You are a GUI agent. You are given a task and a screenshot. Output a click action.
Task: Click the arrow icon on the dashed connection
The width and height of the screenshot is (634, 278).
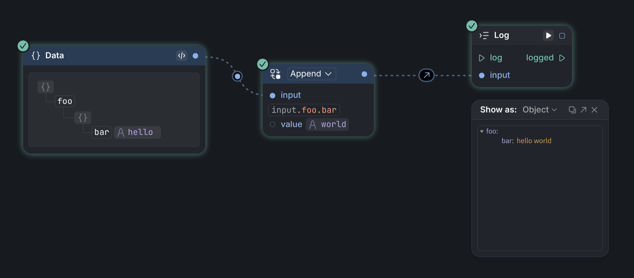(426, 75)
